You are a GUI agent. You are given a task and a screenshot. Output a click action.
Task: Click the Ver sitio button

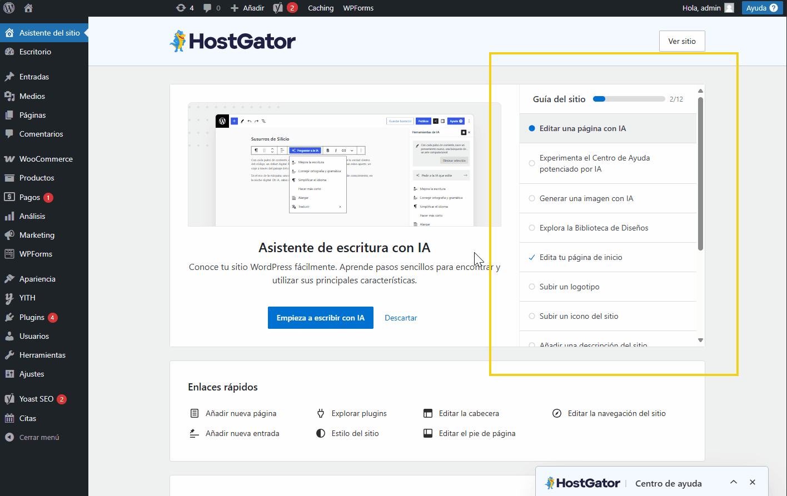[682, 41]
